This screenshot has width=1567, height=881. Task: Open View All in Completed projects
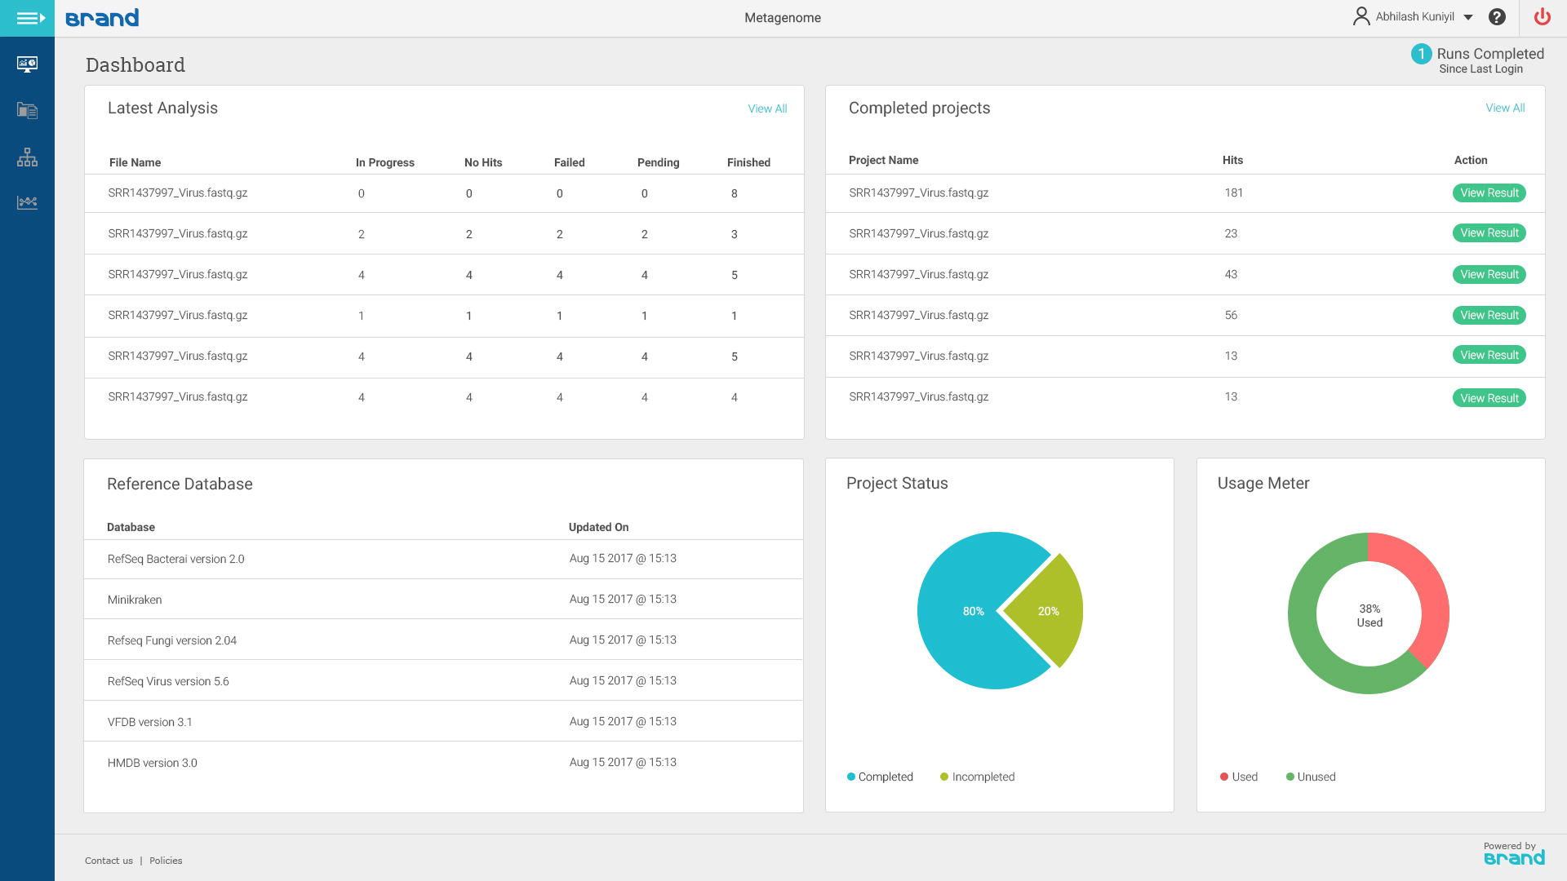1505,108
